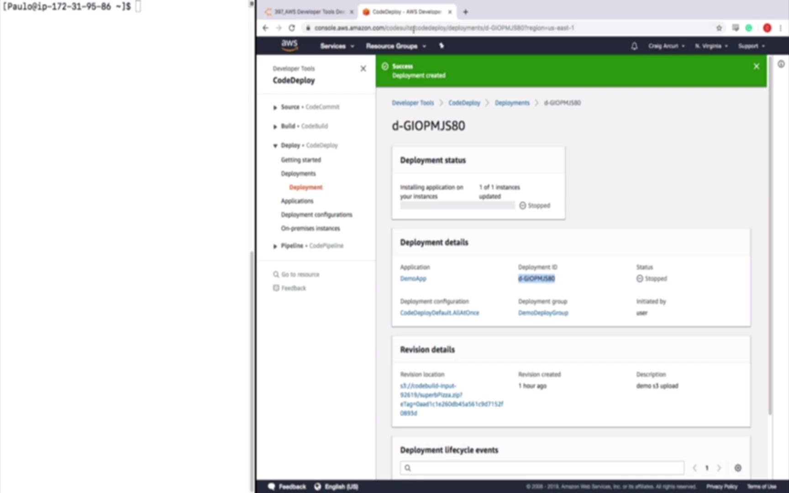Go to next page of lifecycle events
Image resolution: width=789 pixels, height=493 pixels.
pos(719,468)
